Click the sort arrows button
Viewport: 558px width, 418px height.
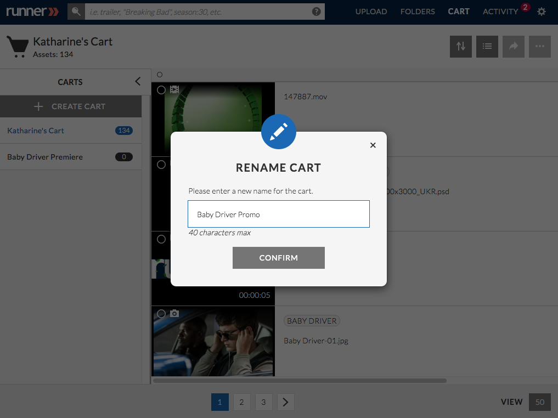(461, 46)
